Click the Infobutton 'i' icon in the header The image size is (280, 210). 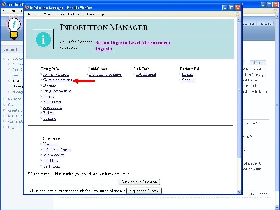coord(43,39)
